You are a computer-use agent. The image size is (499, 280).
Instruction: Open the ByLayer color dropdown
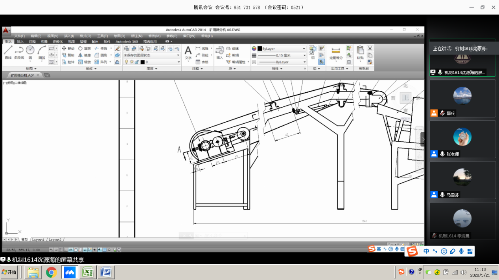pyautogui.click(x=282, y=49)
